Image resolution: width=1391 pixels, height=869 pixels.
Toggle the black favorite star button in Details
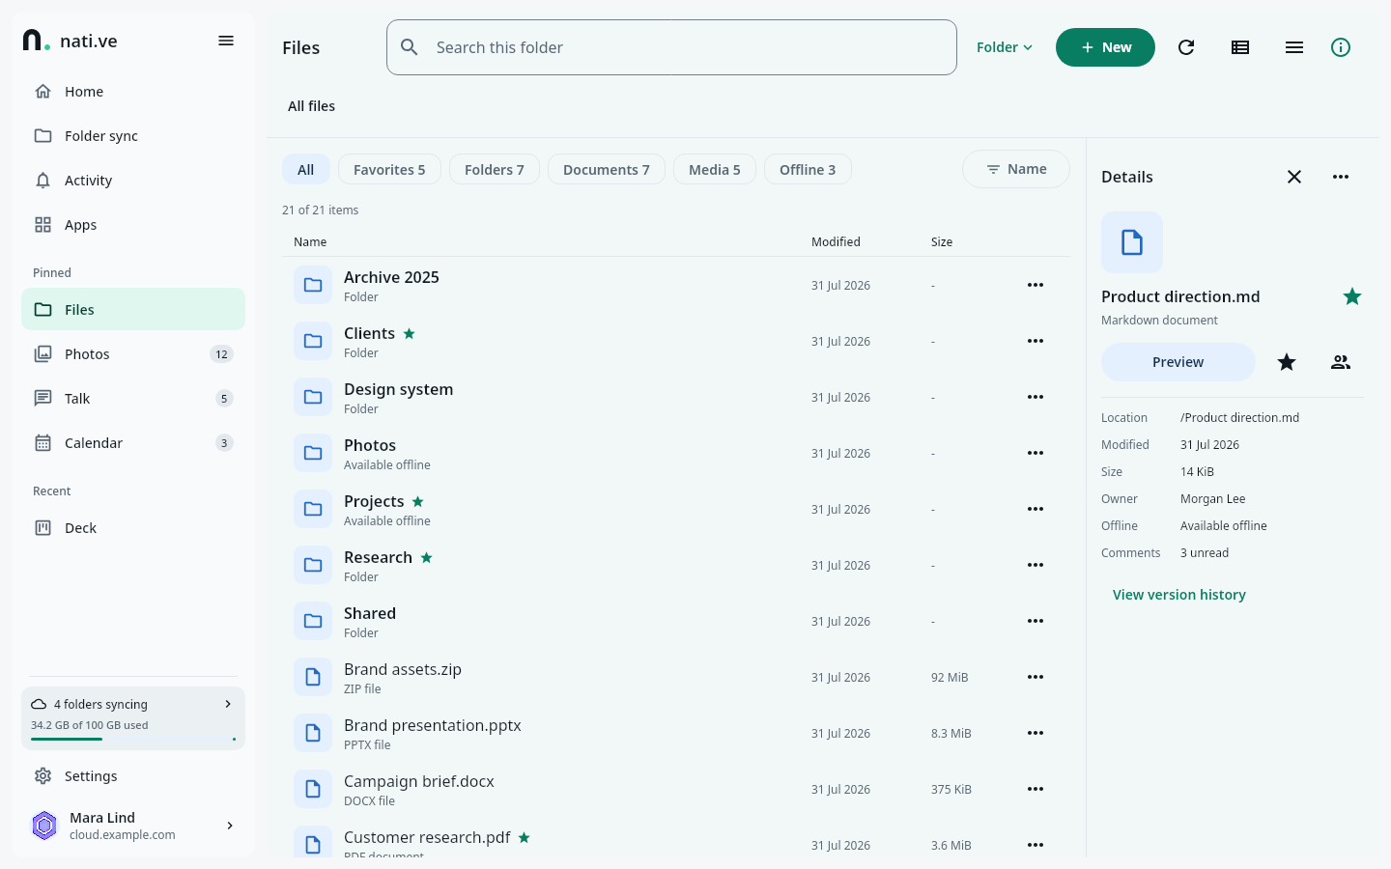click(1287, 362)
